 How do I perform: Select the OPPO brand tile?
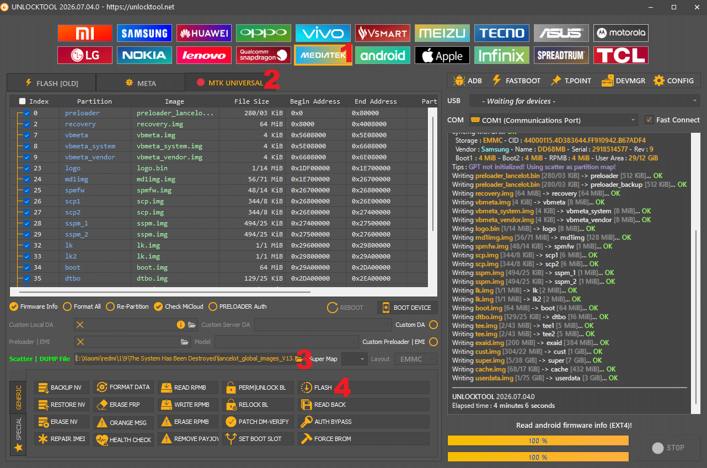(263, 33)
